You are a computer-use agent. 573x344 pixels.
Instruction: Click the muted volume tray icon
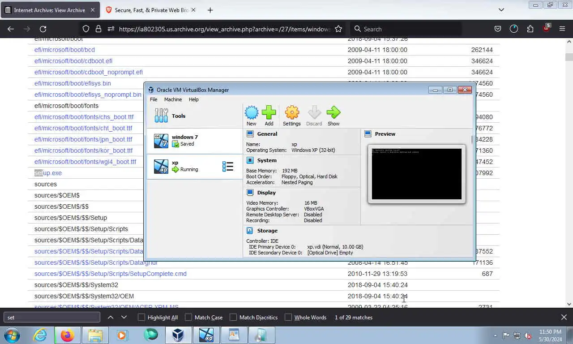528,335
